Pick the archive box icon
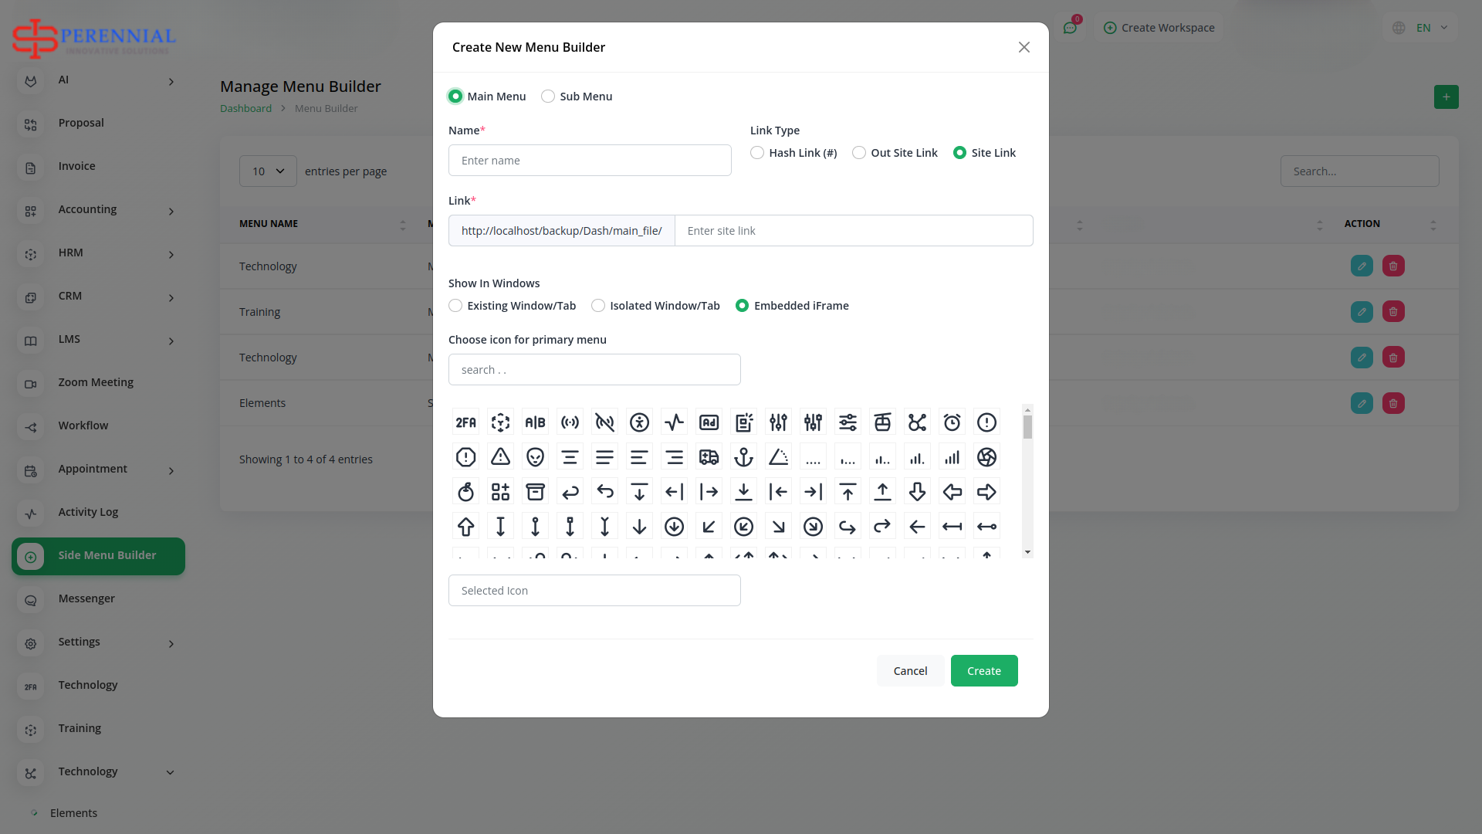The width and height of the screenshot is (1482, 834). click(x=535, y=492)
